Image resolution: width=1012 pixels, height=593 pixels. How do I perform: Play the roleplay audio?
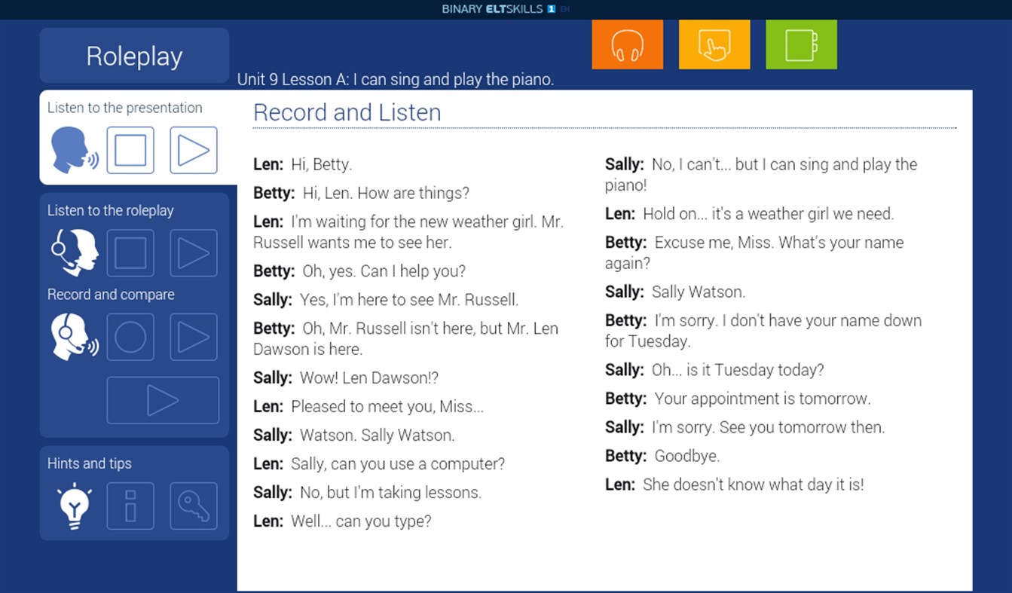[193, 252]
